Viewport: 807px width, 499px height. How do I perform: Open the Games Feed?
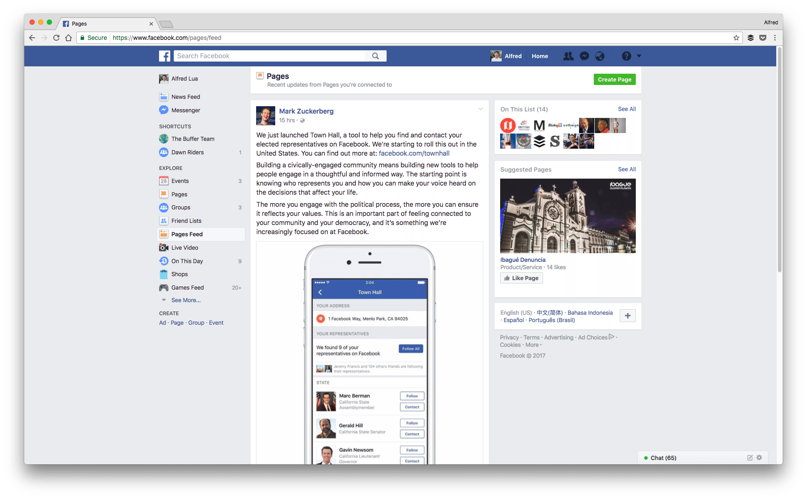[188, 287]
